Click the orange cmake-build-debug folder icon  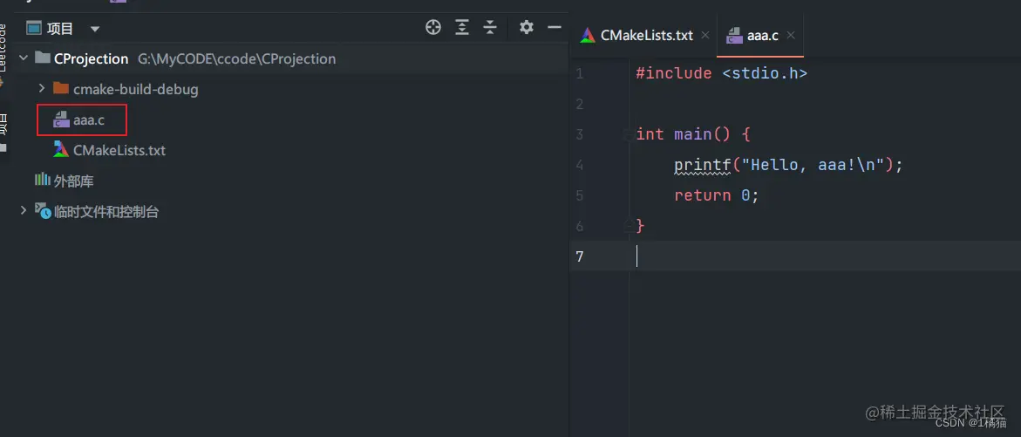tap(60, 88)
